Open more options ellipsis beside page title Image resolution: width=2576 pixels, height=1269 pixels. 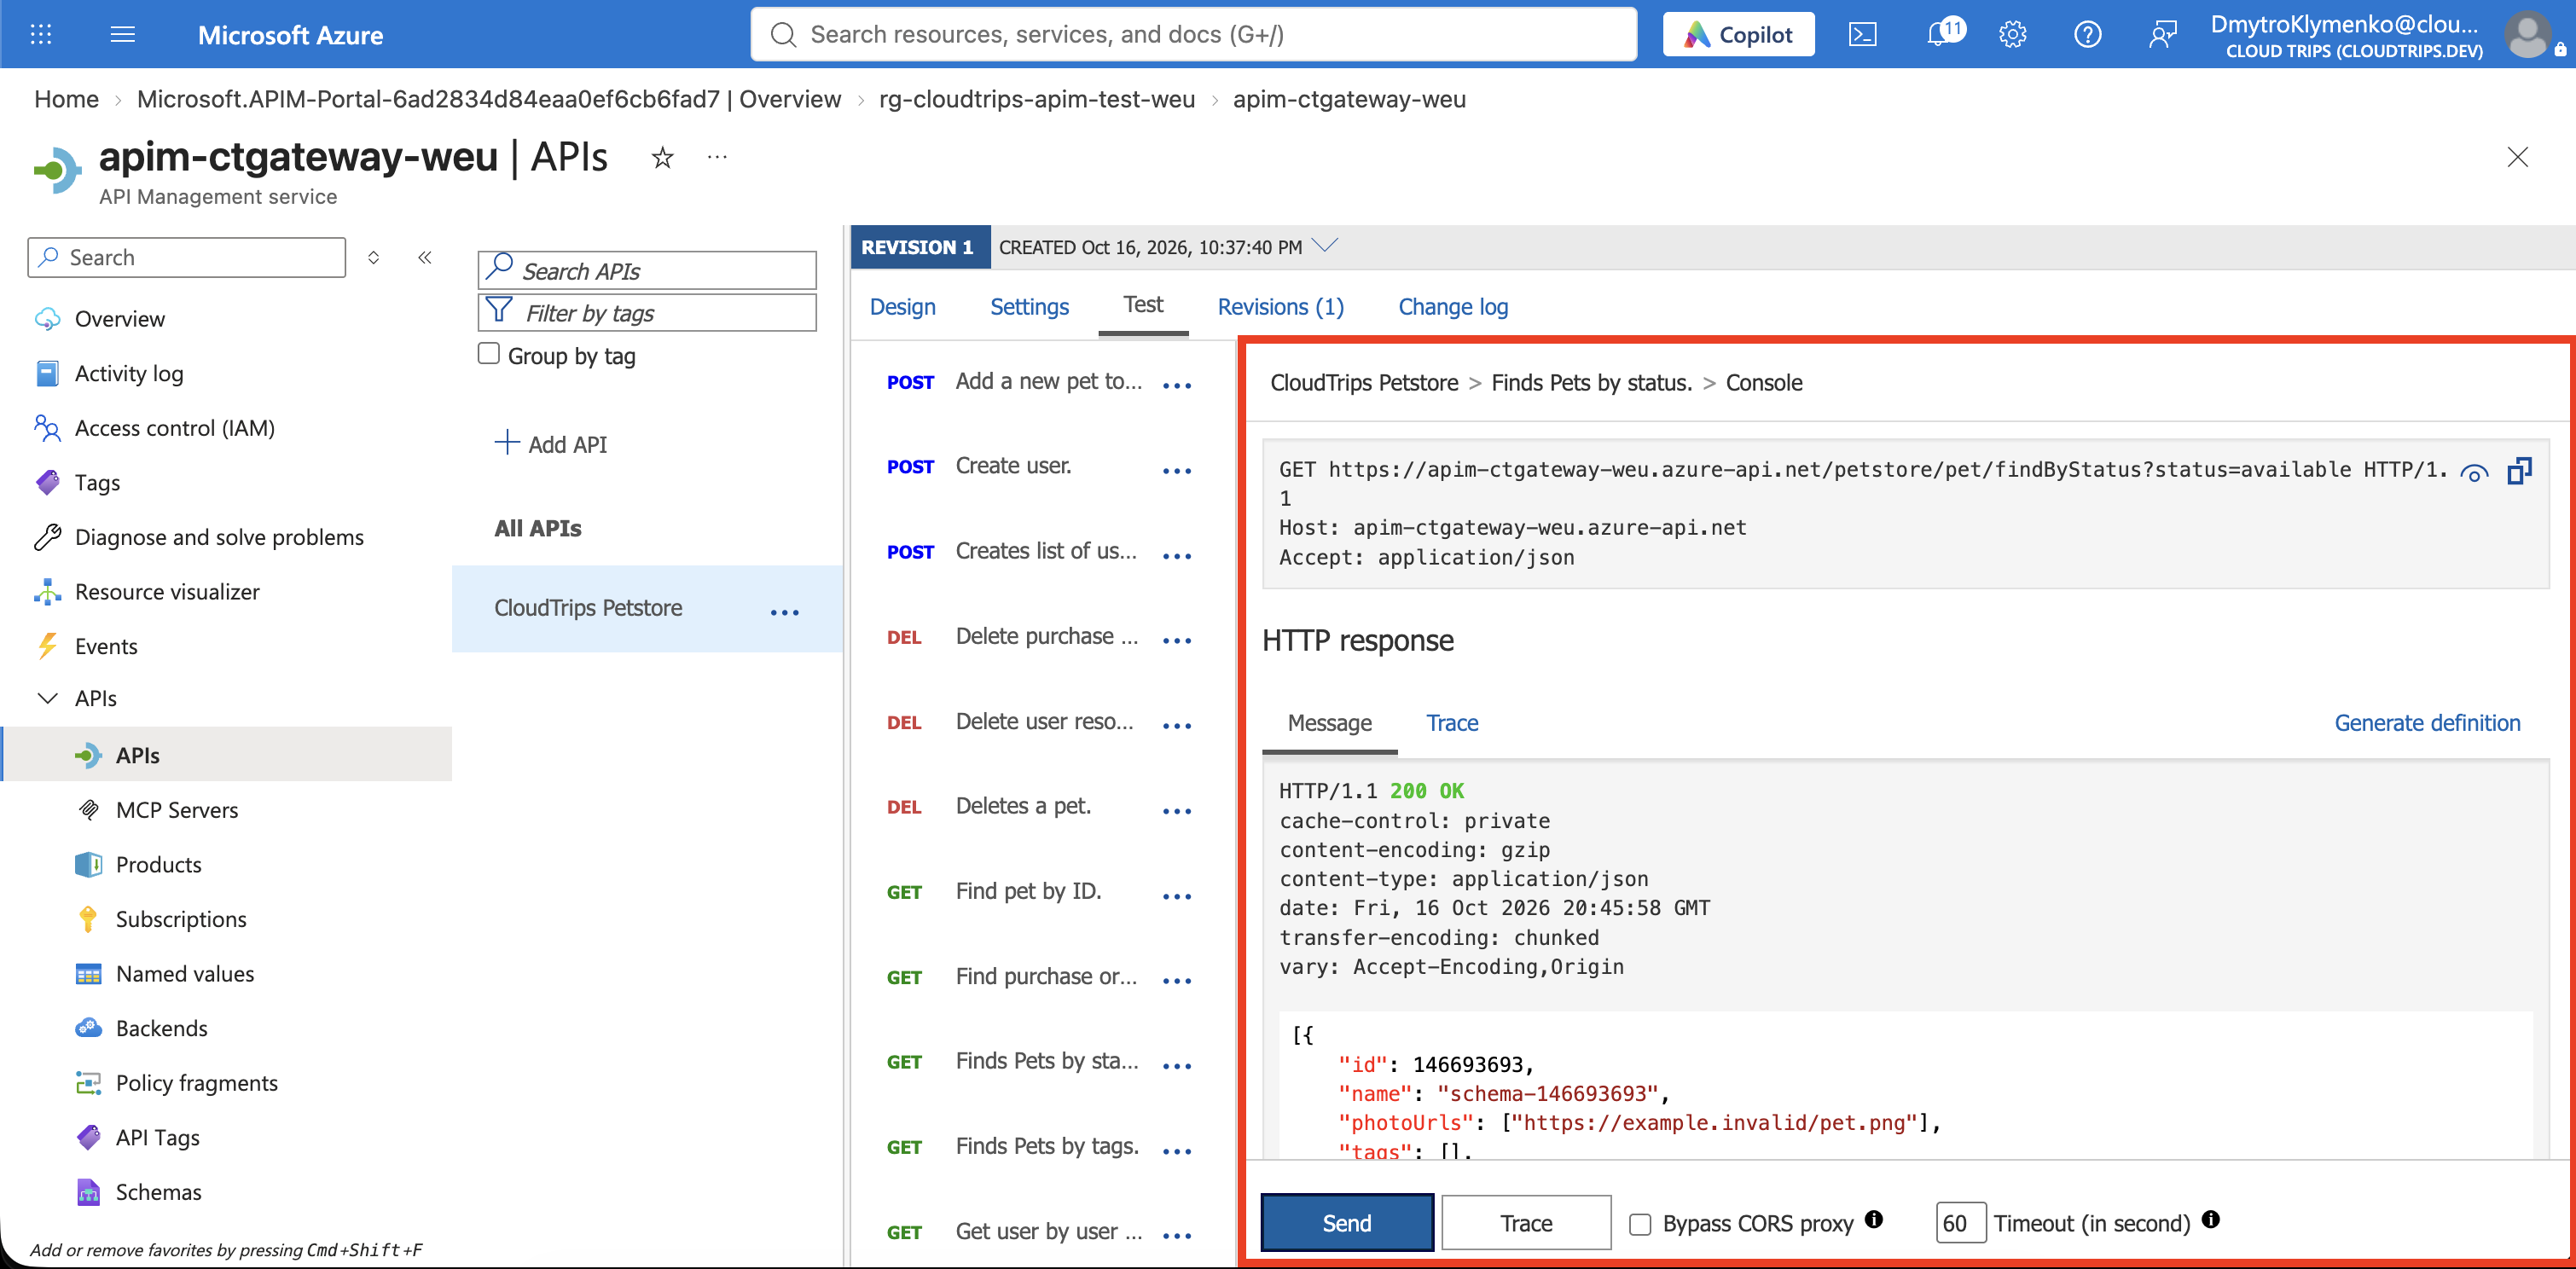[x=717, y=157]
